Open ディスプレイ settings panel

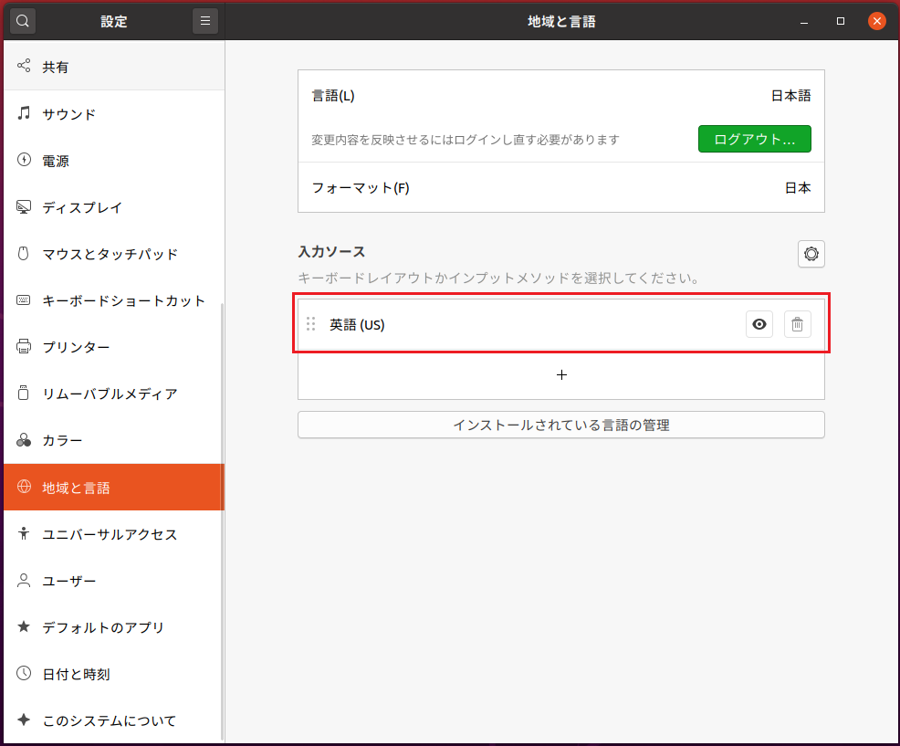click(114, 207)
